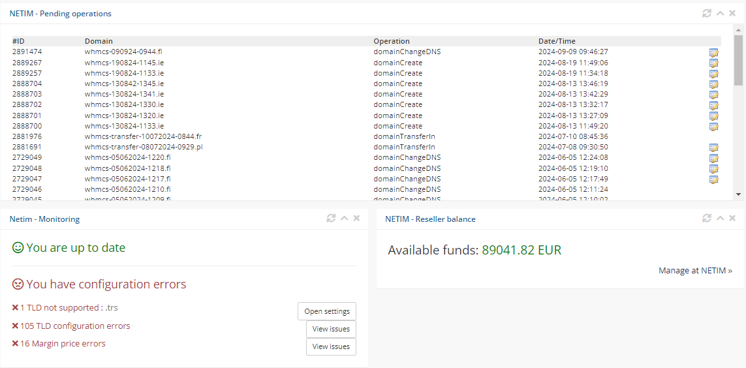
Task: Collapse the Pending operations widget
Action: (x=721, y=13)
